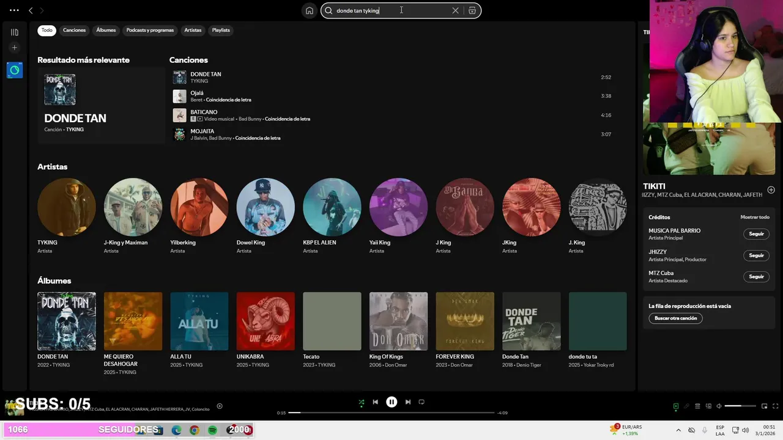Add TIKITI to library with plus icon
The image size is (783, 440).
pyautogui.click(x=771, y=190)
